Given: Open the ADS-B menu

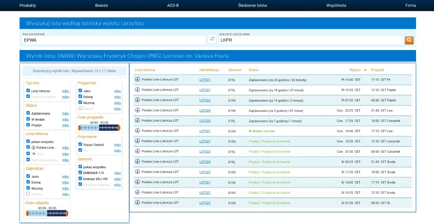Looking at the screenshot, I should tap(173, 5).
